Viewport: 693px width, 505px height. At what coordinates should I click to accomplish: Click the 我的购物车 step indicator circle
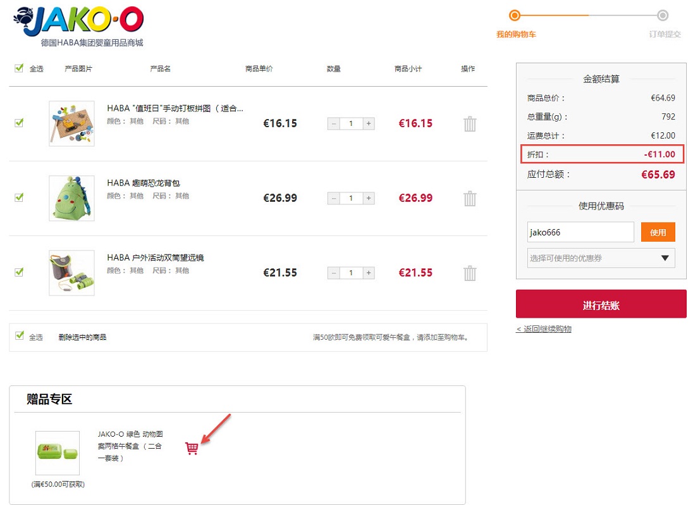(515, 15)
